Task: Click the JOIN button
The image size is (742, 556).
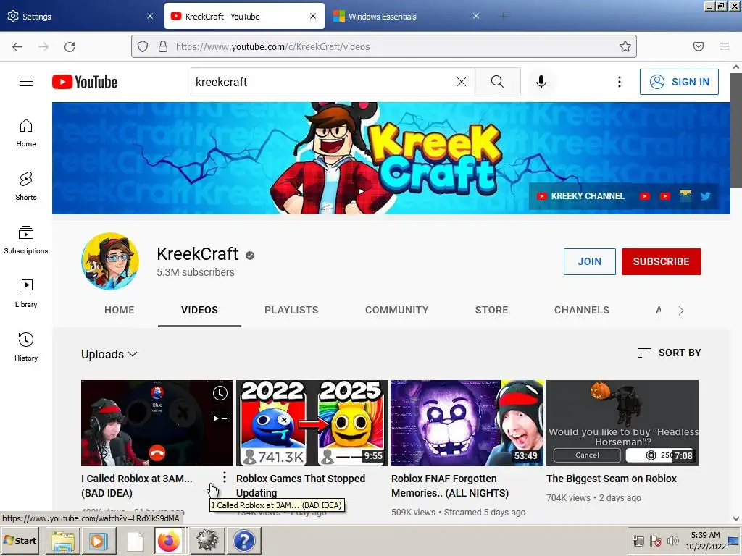Action: (589, 261)
